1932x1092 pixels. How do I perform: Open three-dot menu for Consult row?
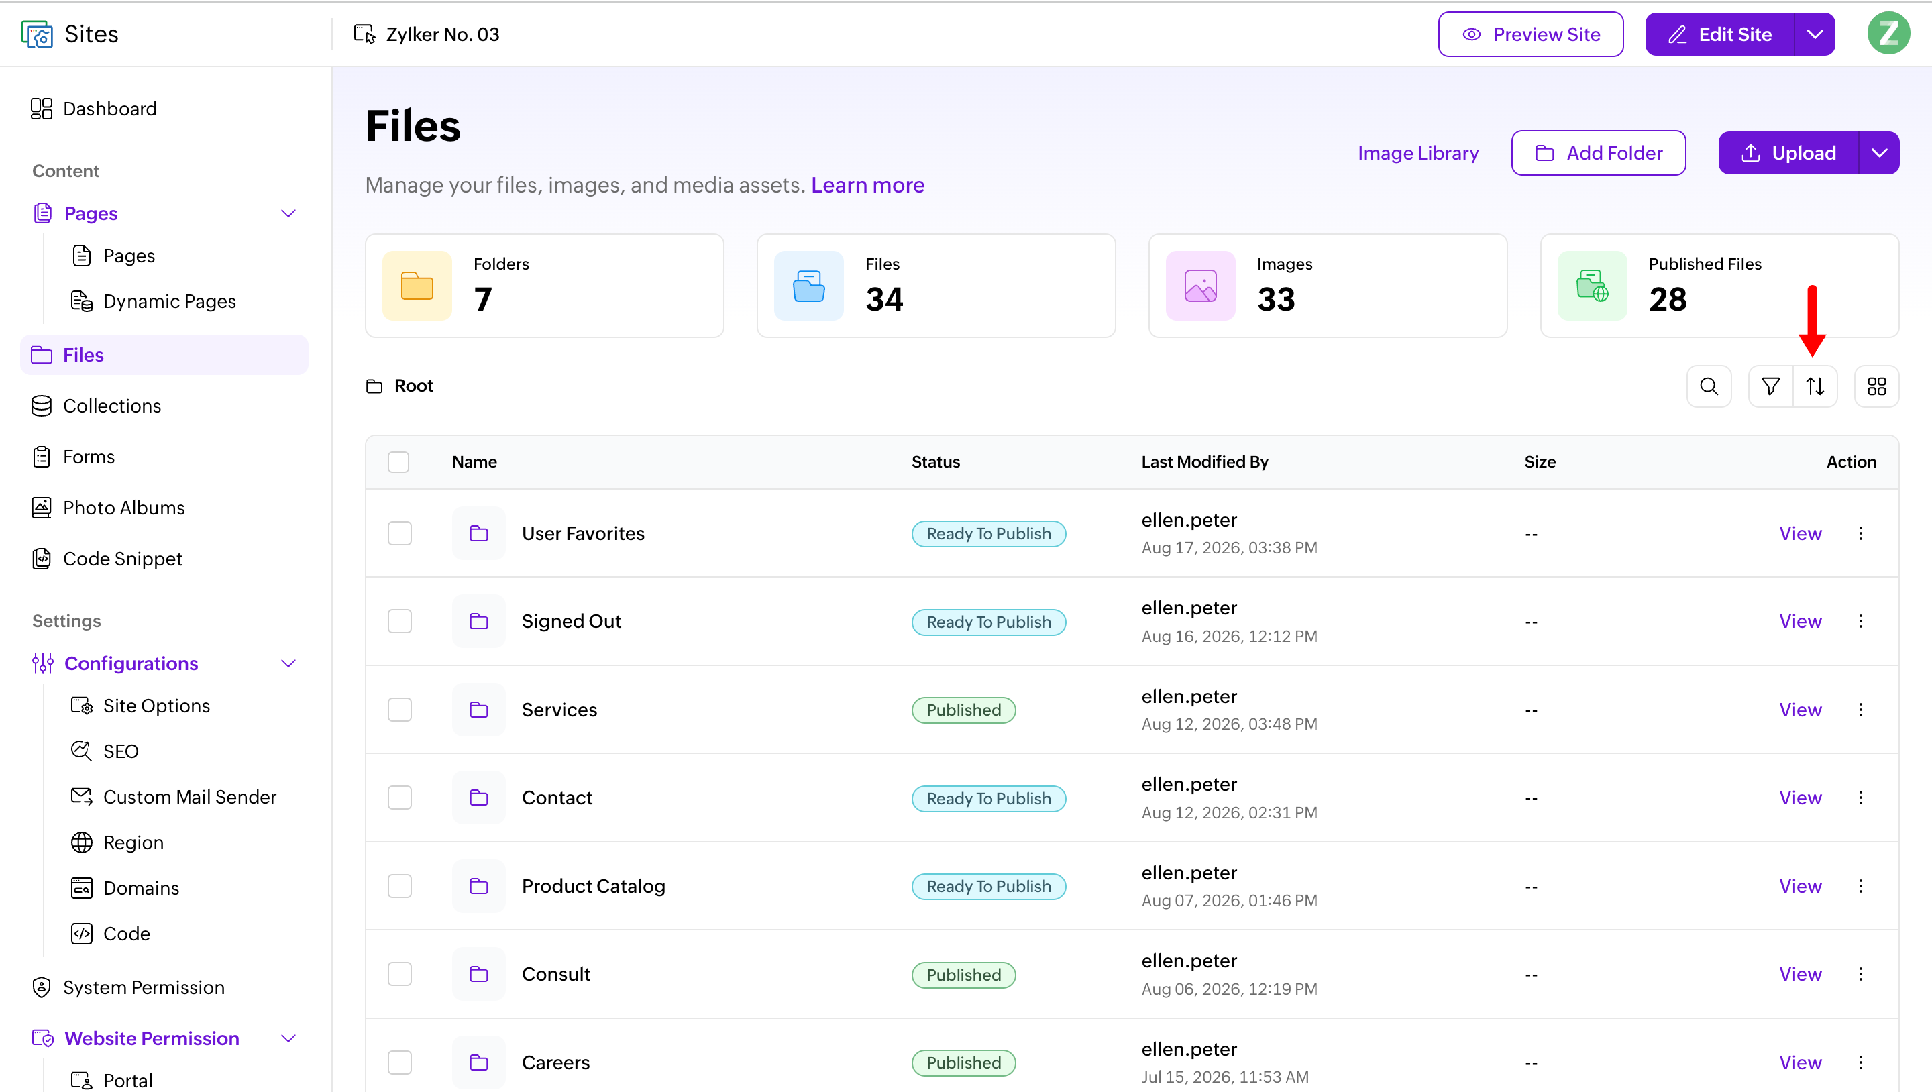pos(1861,973)
